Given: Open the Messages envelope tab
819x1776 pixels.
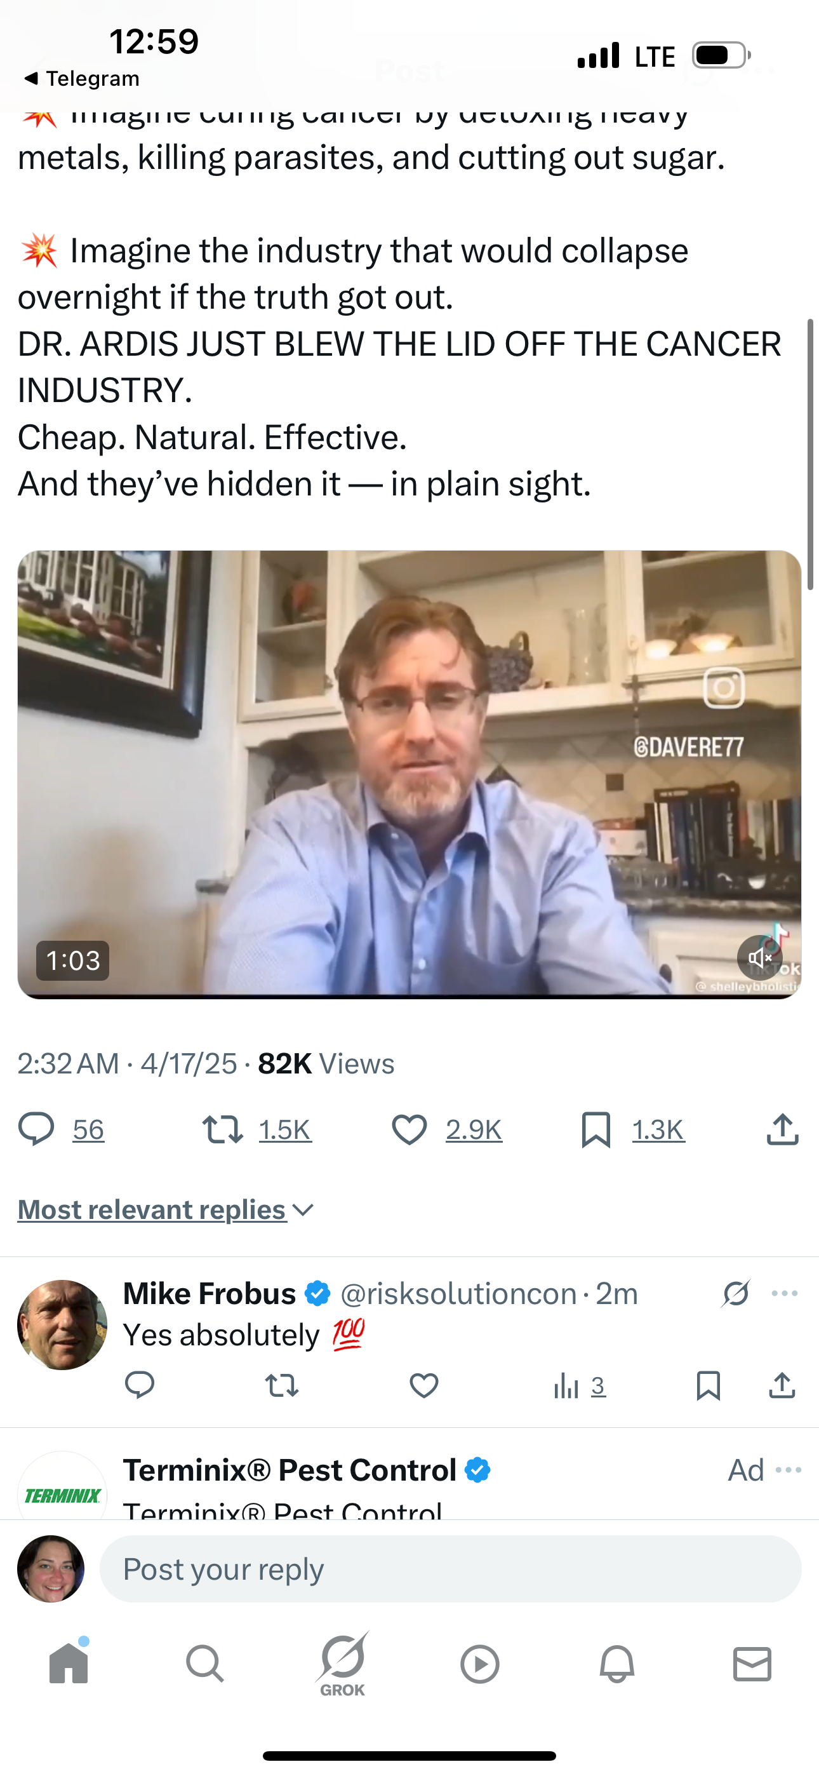Looking at the screenshot, I should 752,1663.
